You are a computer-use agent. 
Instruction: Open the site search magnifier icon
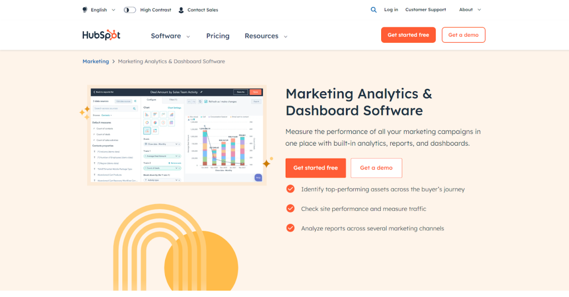pos(373,10)
